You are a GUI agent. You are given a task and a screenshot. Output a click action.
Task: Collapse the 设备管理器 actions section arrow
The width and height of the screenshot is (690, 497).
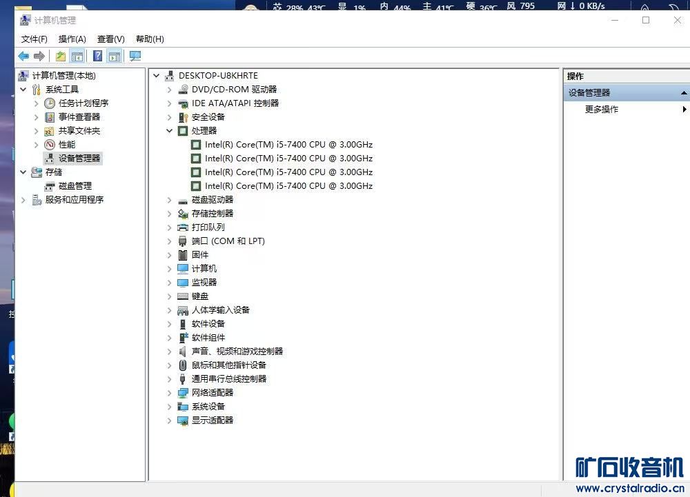(683, 93)
